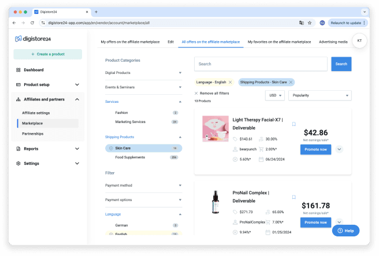Collapse Affiliates and partners sidebar menu
This screenshot has height=256, width=379.
77,99
